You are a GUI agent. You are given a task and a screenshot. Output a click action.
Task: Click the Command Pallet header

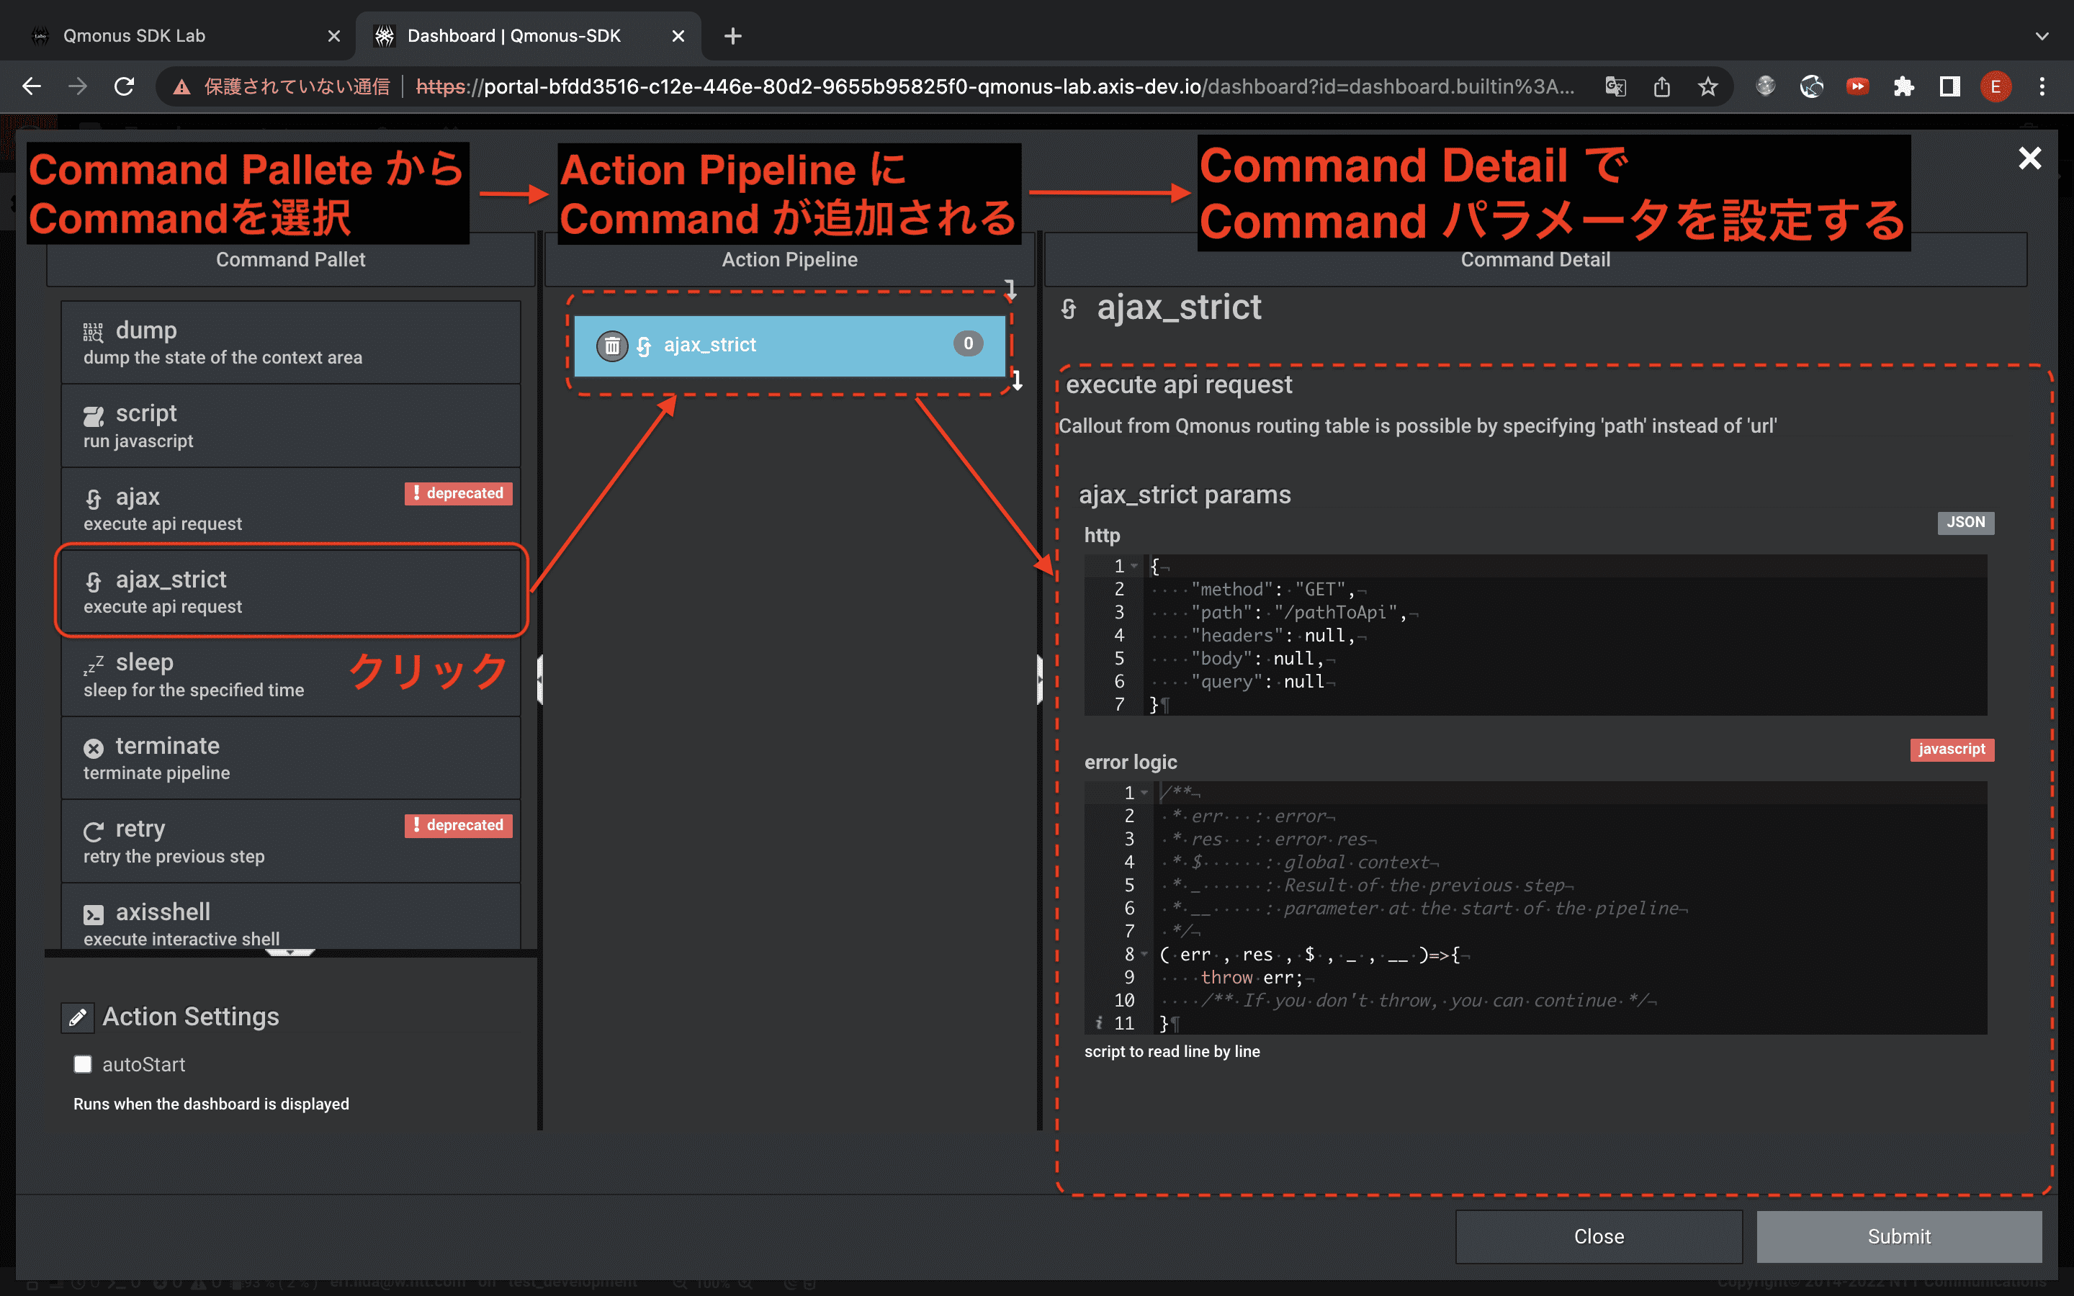[290, 260]
